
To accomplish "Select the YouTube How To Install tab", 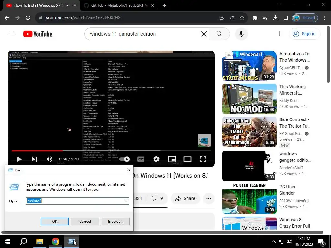I will (37, 5).
